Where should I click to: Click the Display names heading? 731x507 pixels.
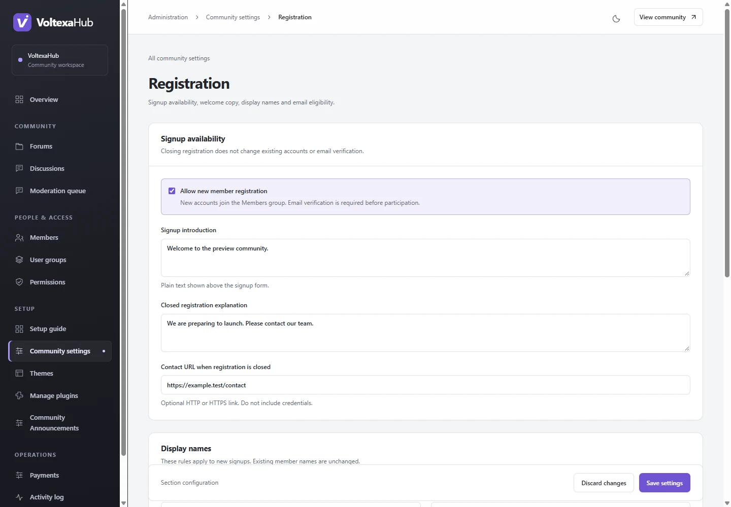(186, 449)
